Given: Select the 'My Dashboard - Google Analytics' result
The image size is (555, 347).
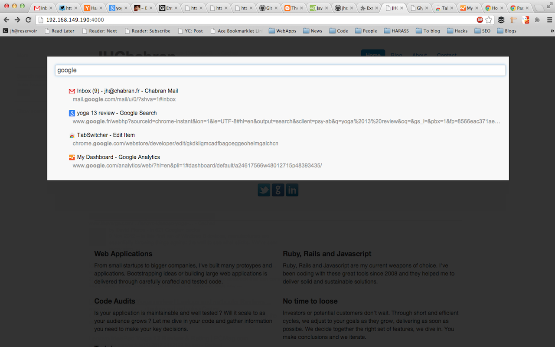Looking at the screenshot, I should (118, 157).
